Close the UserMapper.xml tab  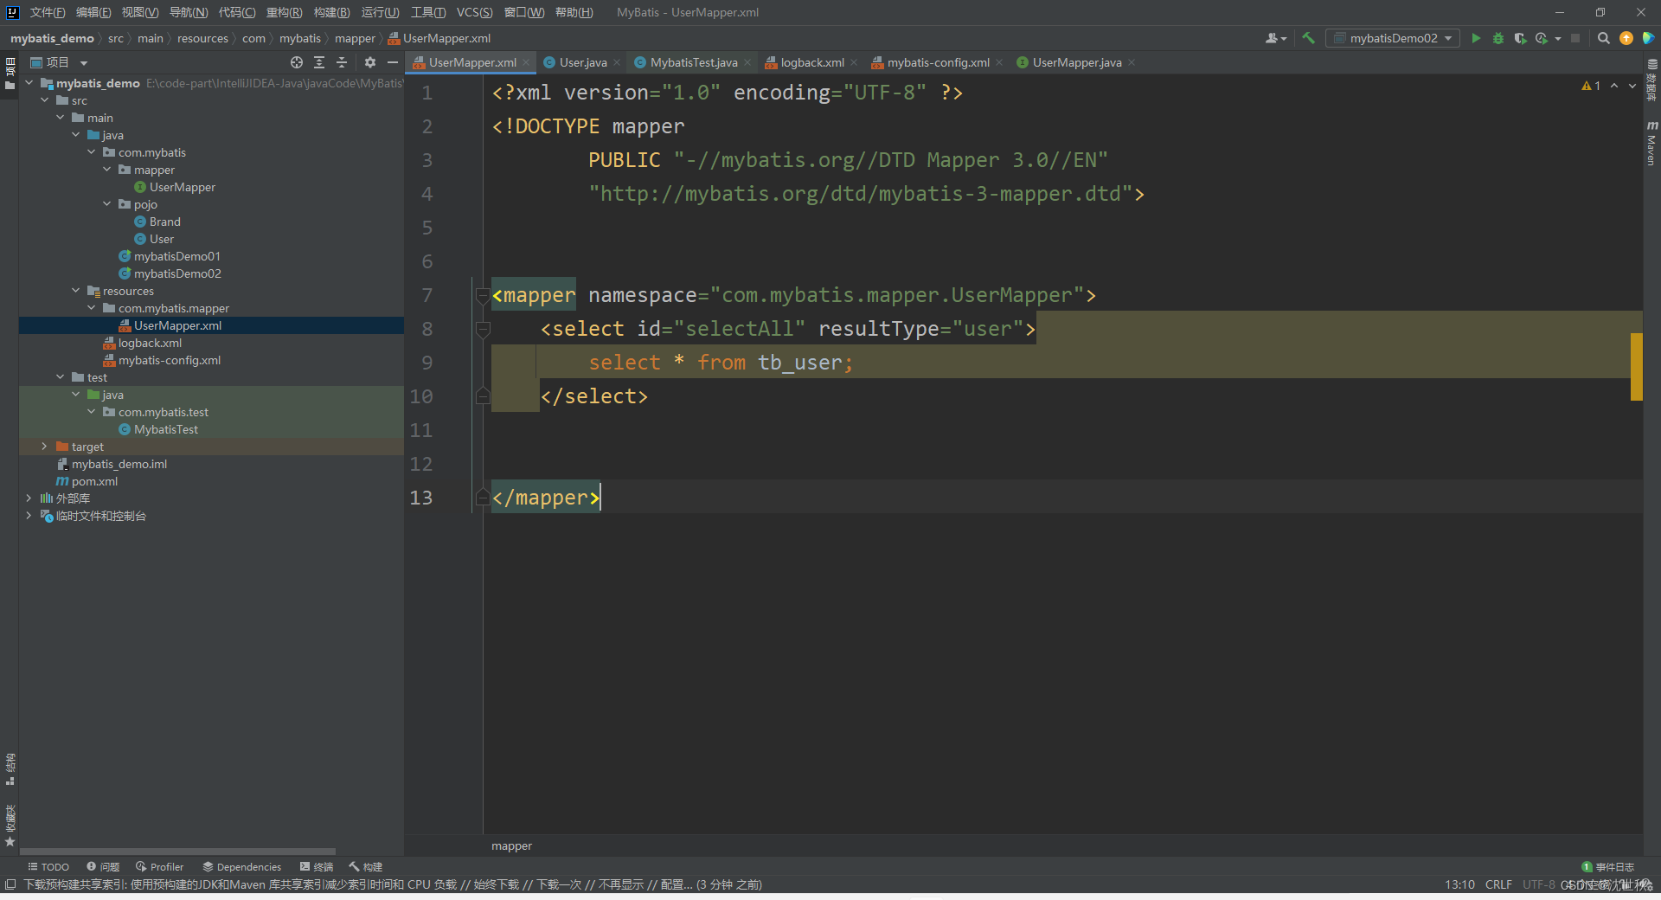[x=526, y=62]
